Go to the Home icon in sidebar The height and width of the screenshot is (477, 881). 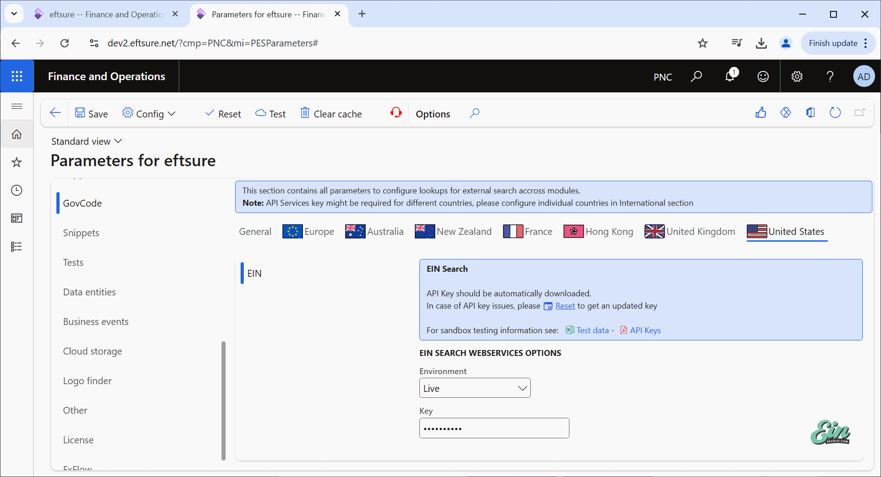[17, 134]
